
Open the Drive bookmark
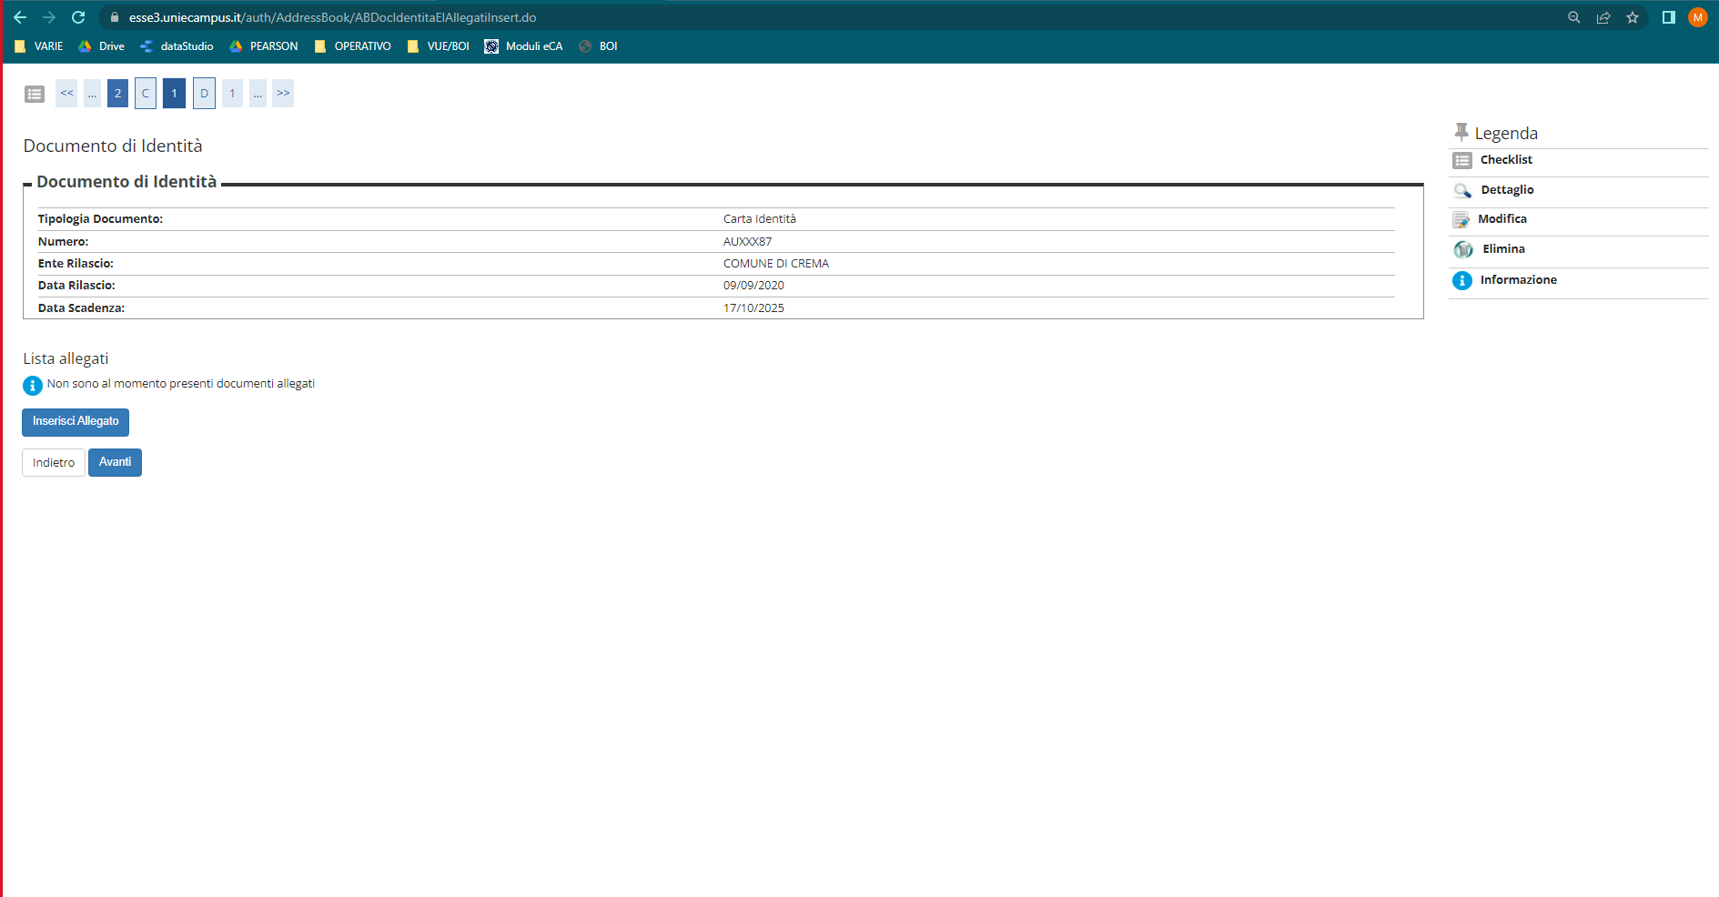(101, 46)
